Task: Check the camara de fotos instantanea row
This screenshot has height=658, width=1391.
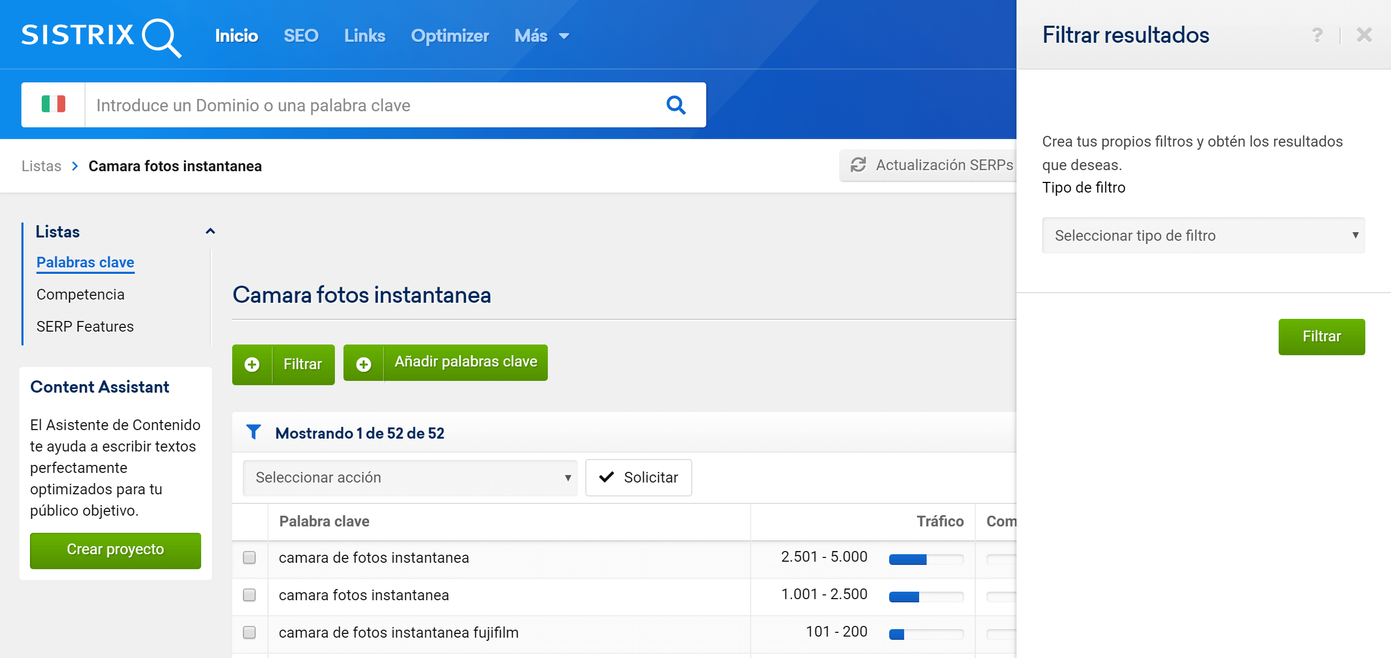Action: pos(249,557)
